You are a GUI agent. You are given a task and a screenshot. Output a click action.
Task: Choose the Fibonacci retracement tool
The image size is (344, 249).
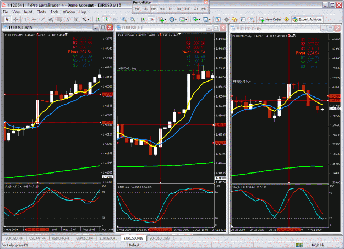coord(59,19)
